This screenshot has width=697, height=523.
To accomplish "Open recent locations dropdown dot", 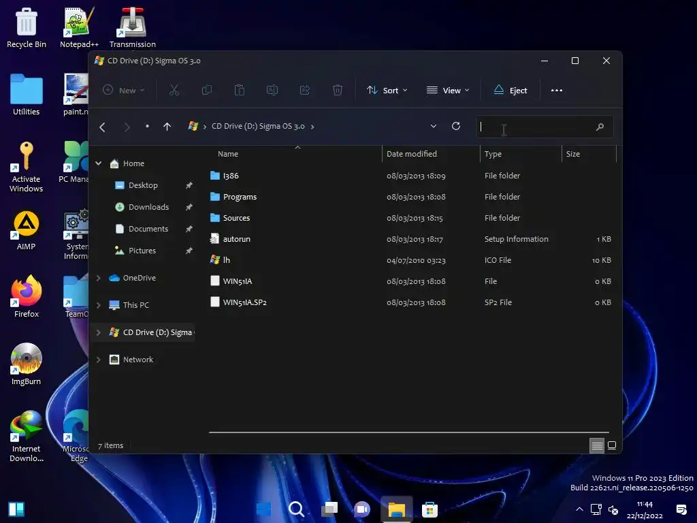I will 147,126.
